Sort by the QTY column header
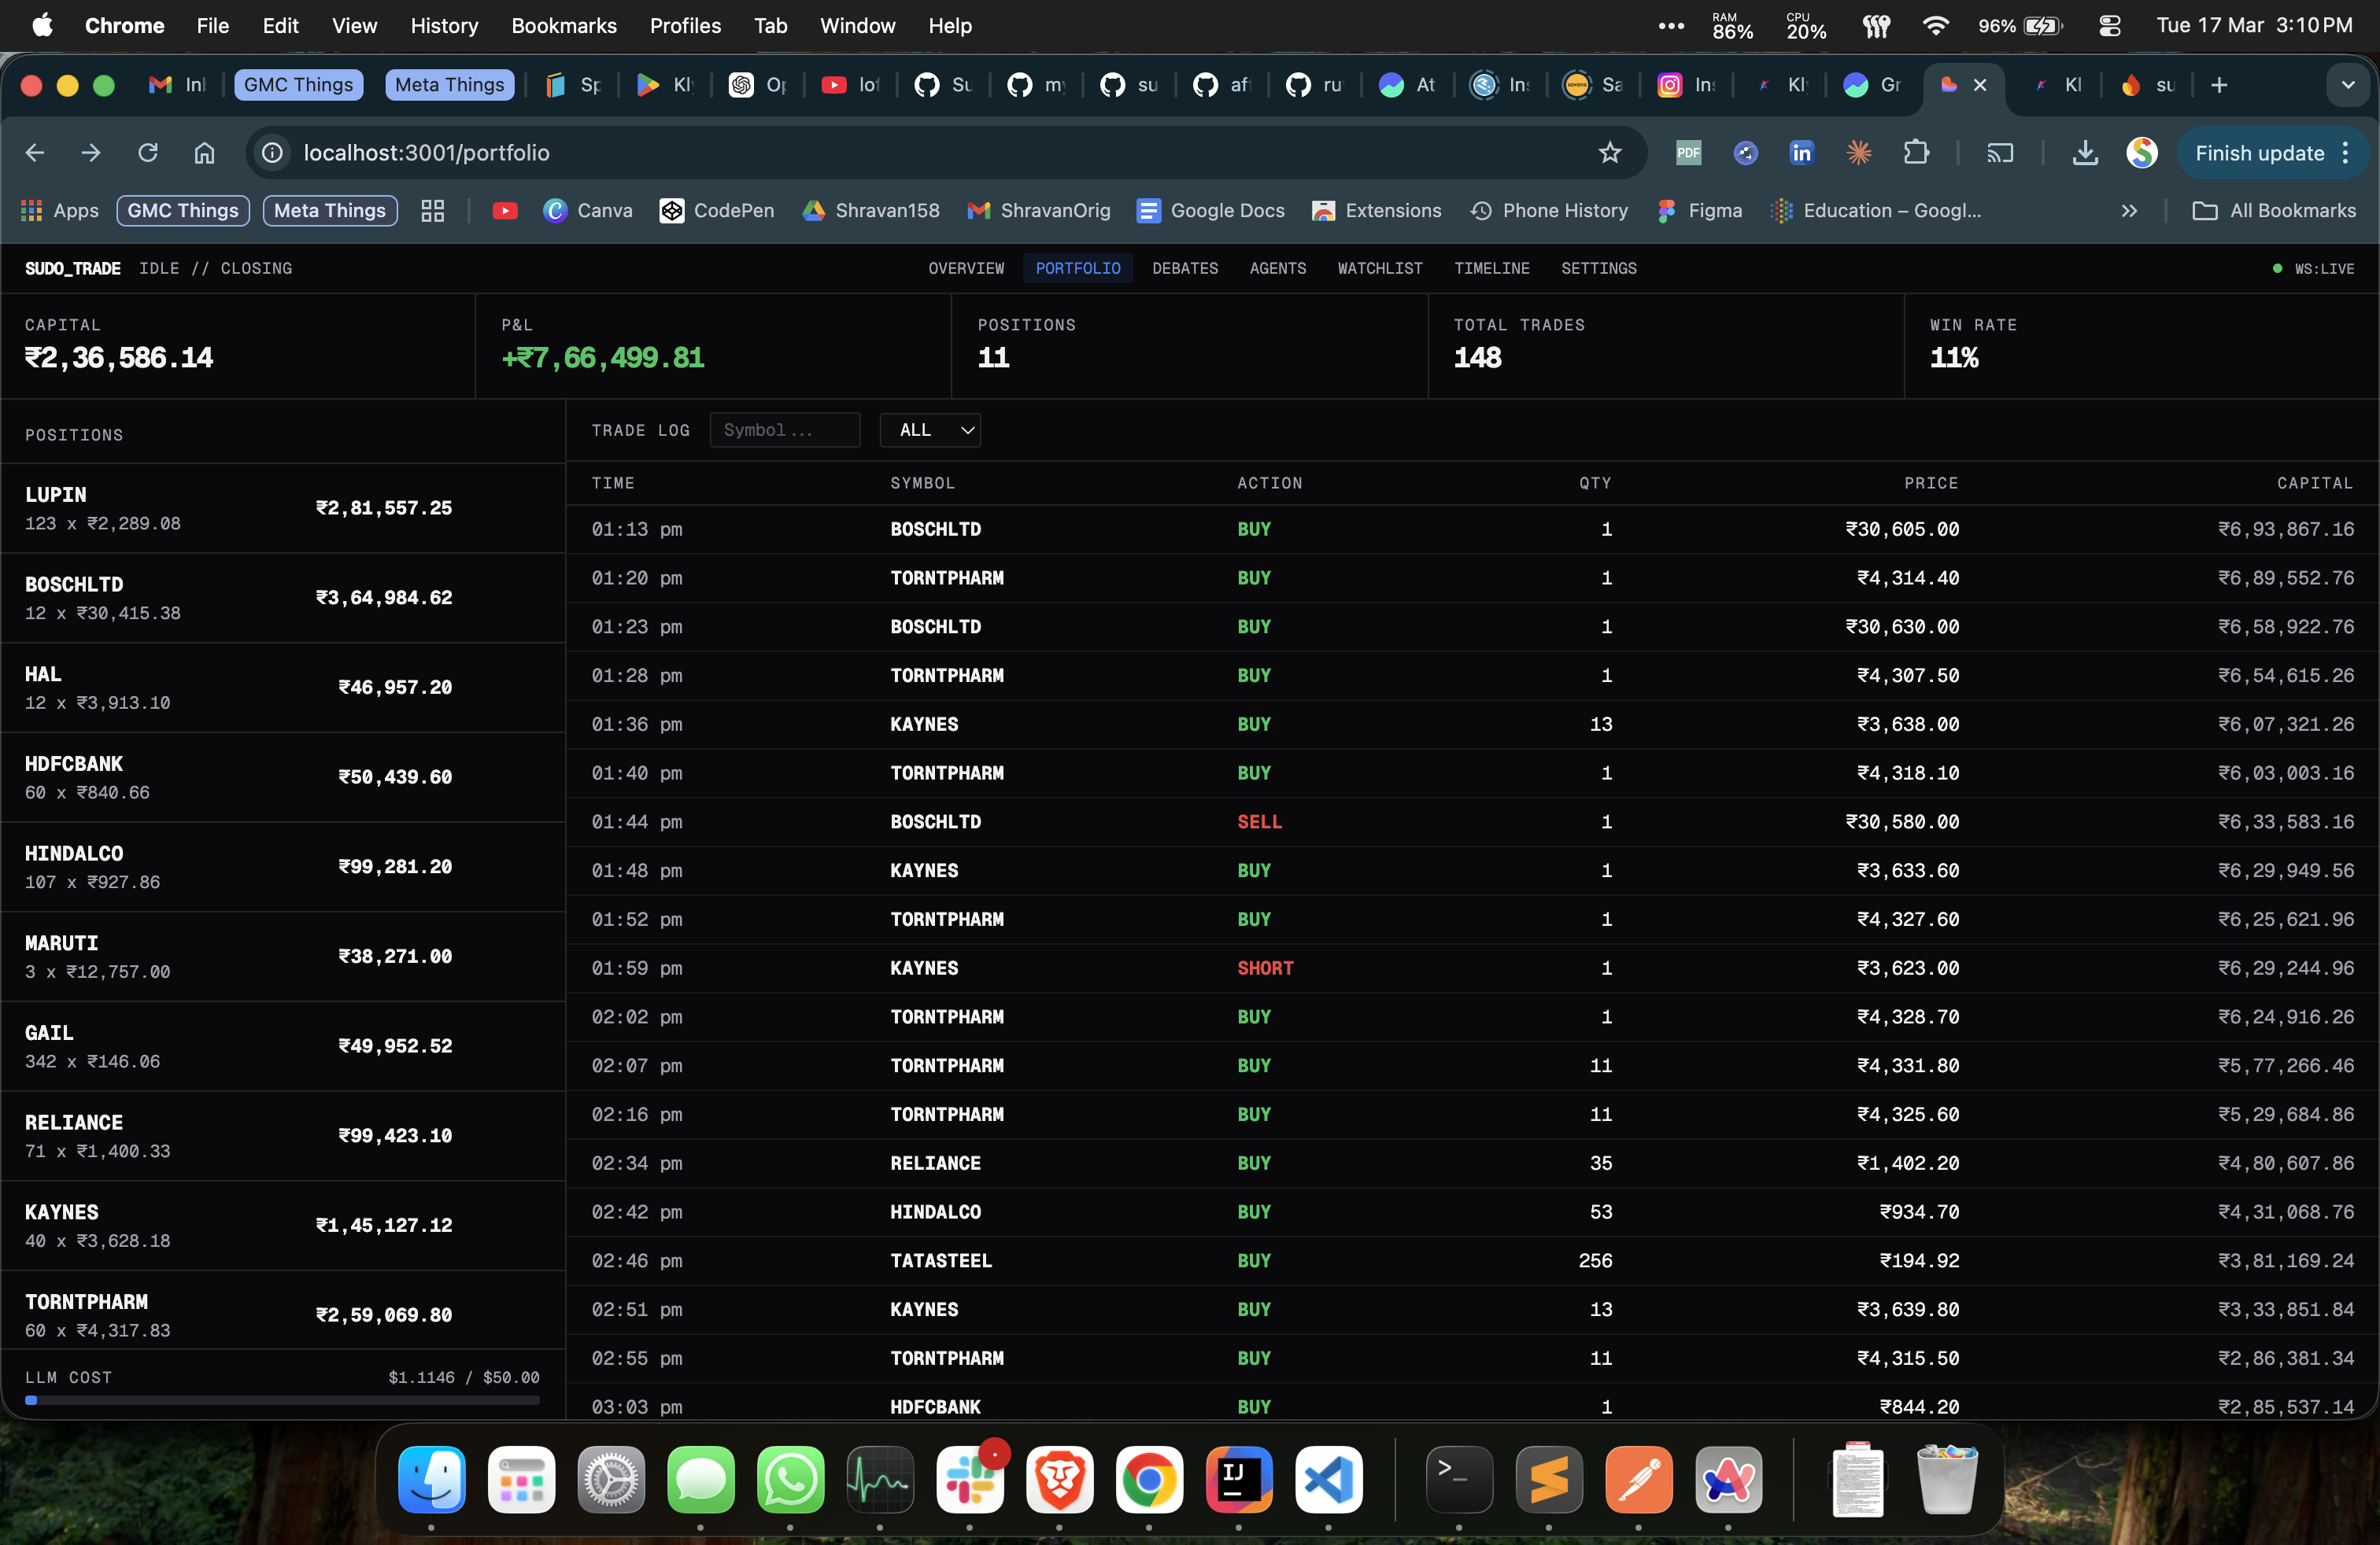 coord(1595,483)
